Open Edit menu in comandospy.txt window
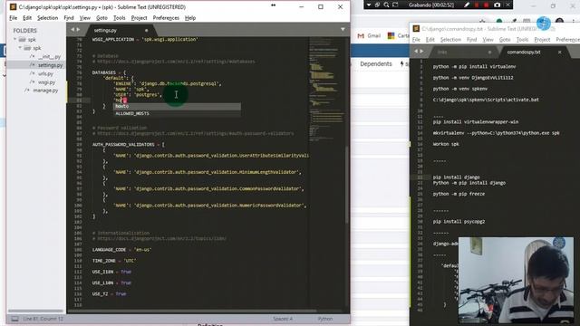 pyautogui.click(x=430, y=40)
